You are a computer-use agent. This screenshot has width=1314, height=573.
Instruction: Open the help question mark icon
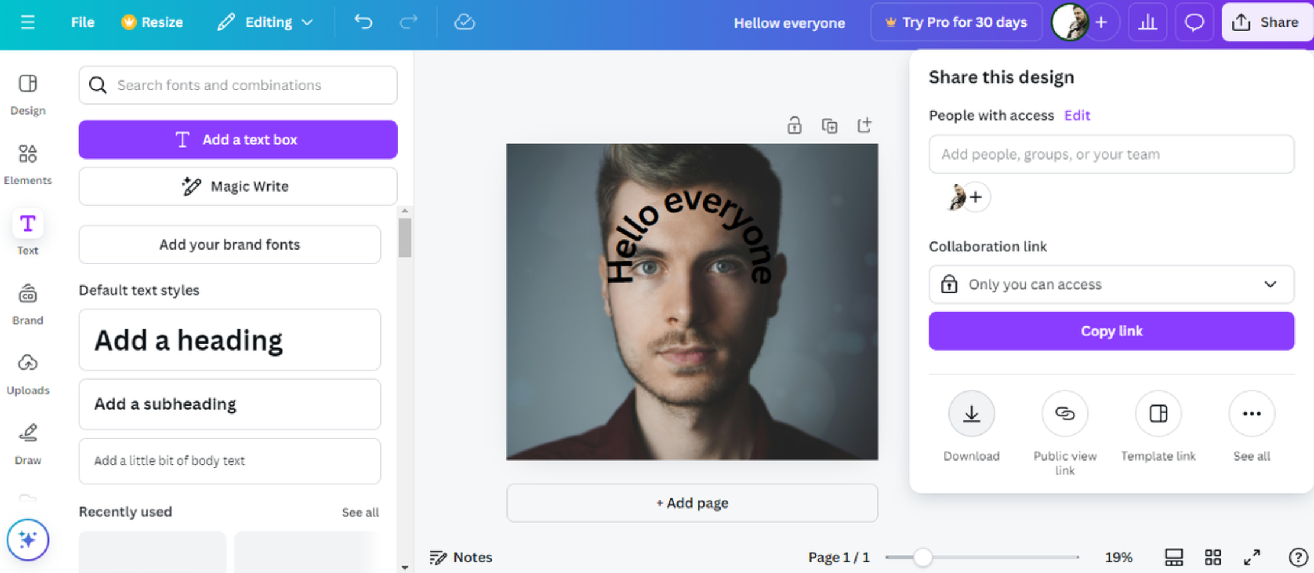pos(1298,557)
